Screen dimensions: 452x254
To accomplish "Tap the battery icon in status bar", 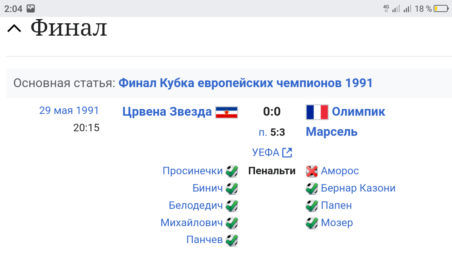I will pyautogui.click(x=441, y=8).
